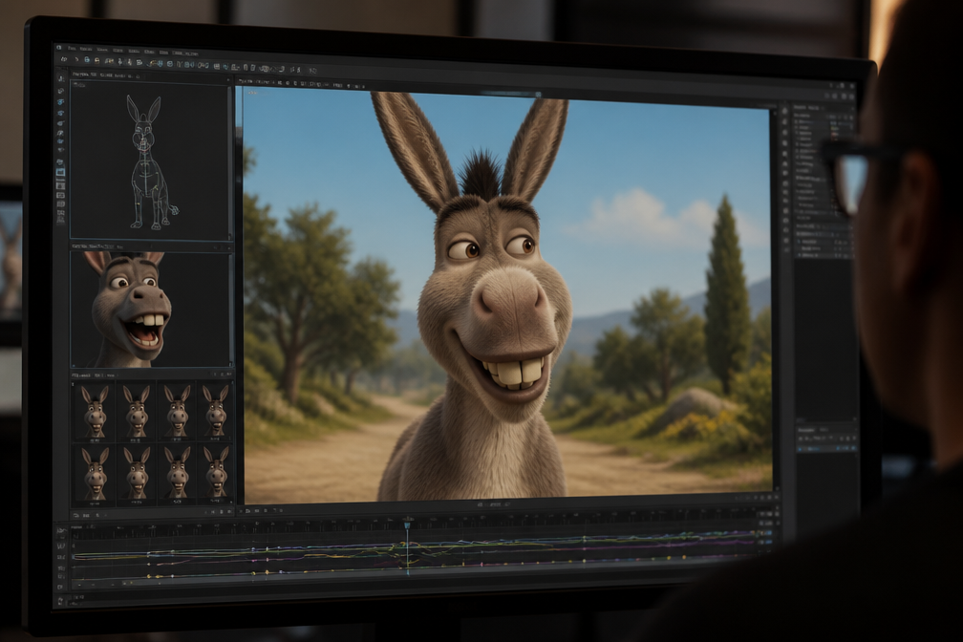The image size is (963, 642).
Task: Click the blue timeline playhead marker
Action: tap(407, 524)
